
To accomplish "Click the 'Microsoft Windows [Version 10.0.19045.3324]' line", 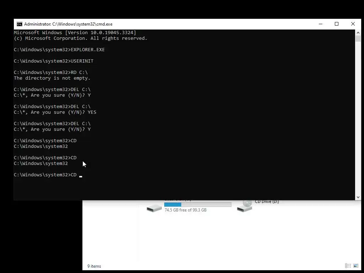I will [x=75, y=32].
